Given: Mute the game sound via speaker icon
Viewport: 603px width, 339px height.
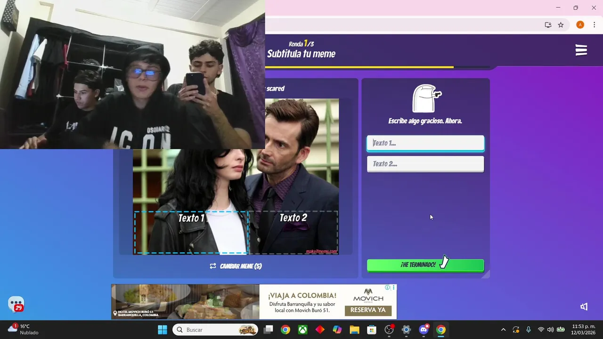Looking at the screenshot, I should point(584,307).
